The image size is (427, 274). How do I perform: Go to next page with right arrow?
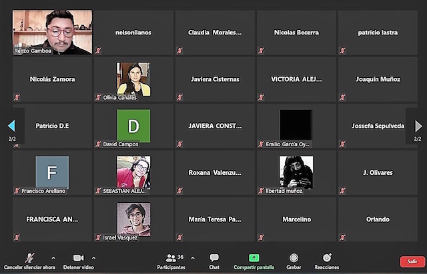click(x=418, y=126)
